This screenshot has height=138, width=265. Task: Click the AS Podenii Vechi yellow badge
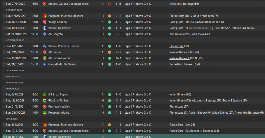45,58
